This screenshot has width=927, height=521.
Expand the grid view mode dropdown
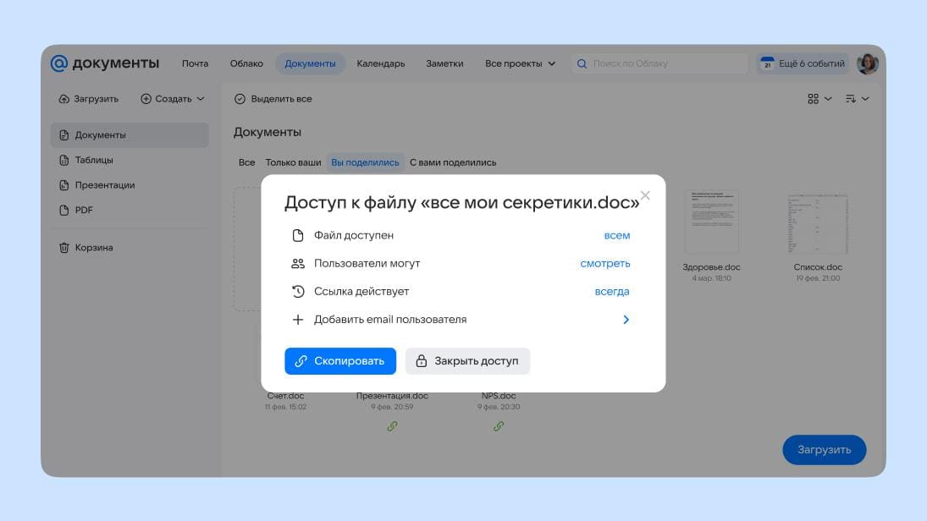(819, 99)
